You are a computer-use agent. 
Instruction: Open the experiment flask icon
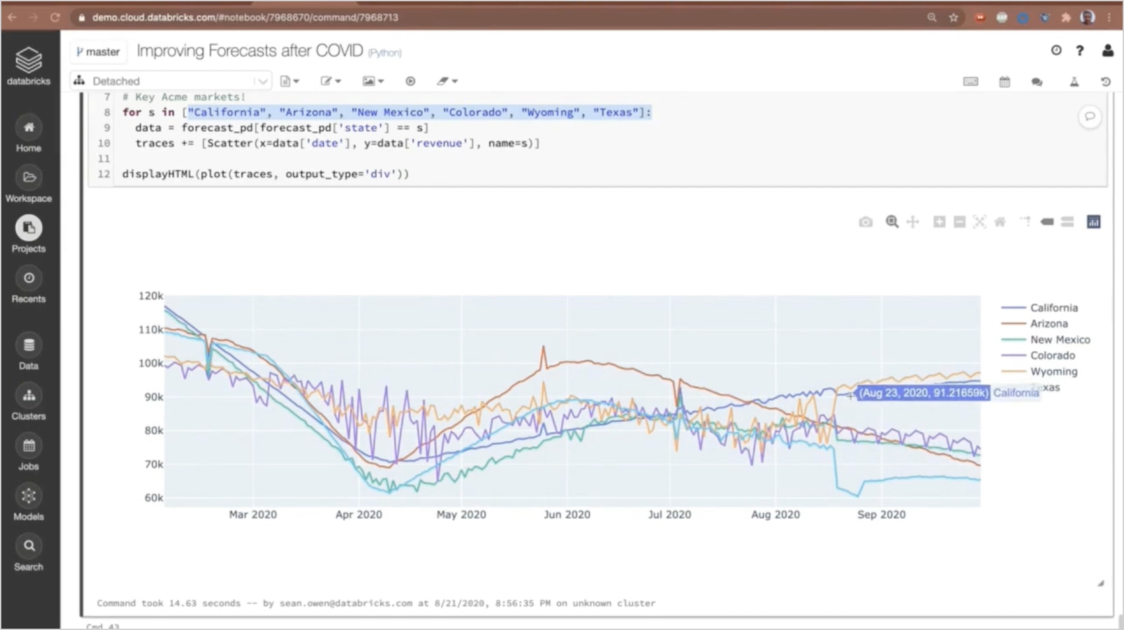tap(1074, 81)
